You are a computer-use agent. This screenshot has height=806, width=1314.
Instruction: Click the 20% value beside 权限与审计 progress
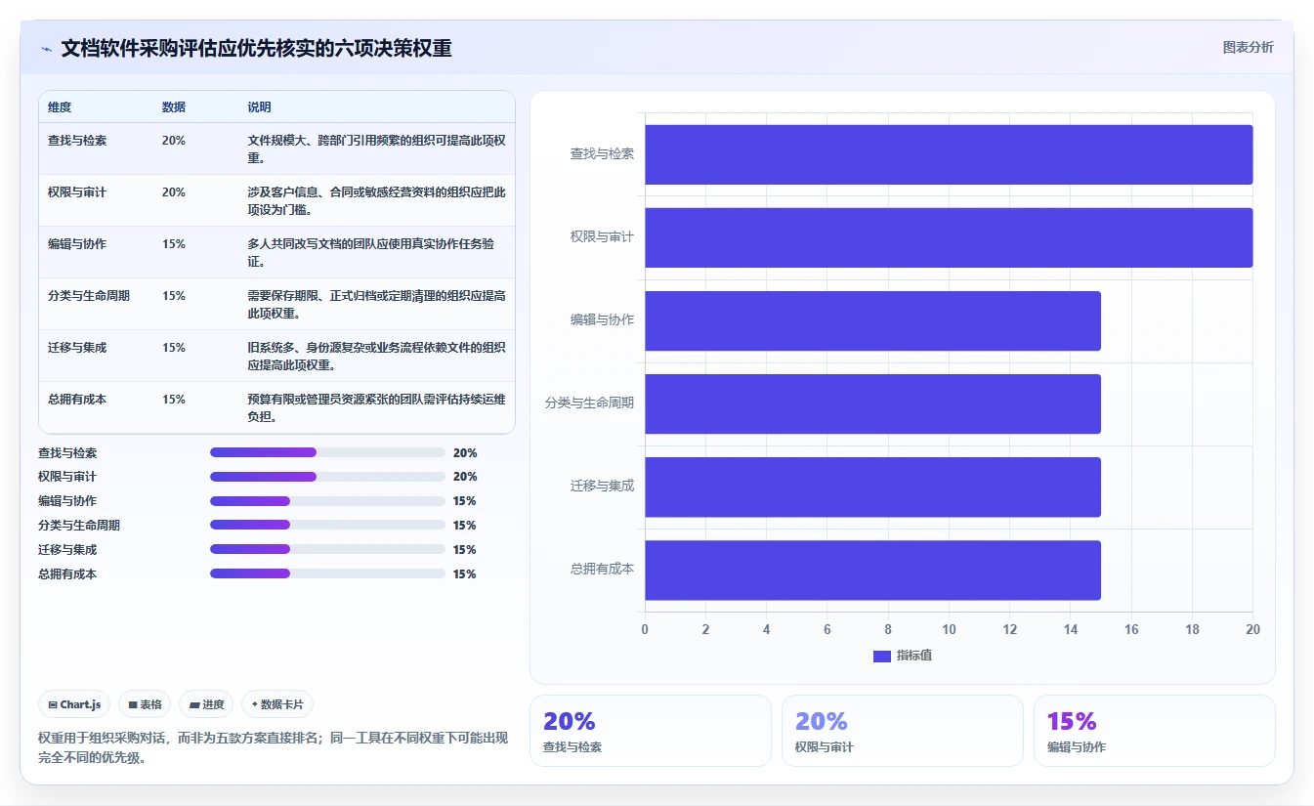[x=465, y=477]
